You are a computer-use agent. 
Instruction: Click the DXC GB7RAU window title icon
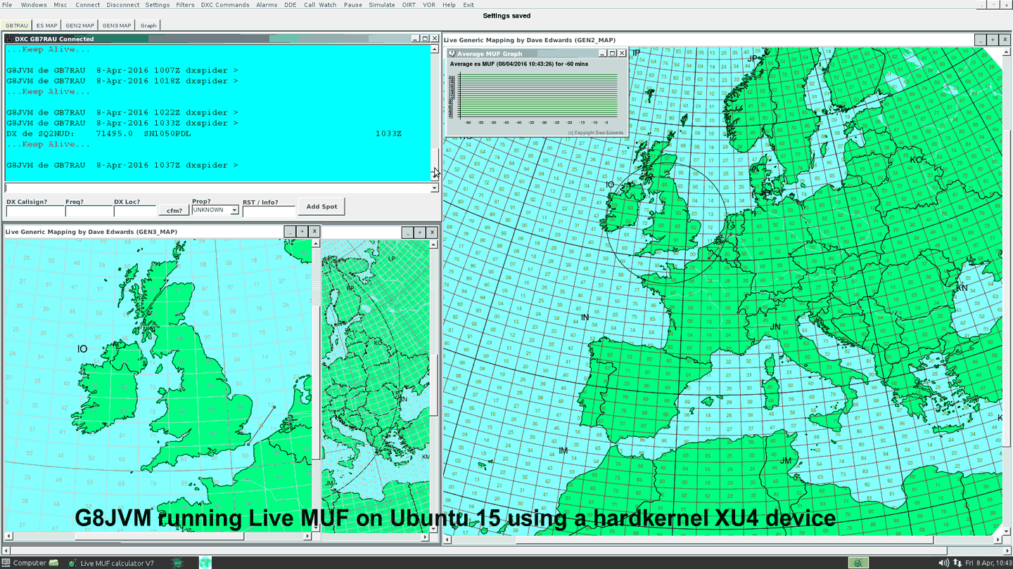point(9,39)
